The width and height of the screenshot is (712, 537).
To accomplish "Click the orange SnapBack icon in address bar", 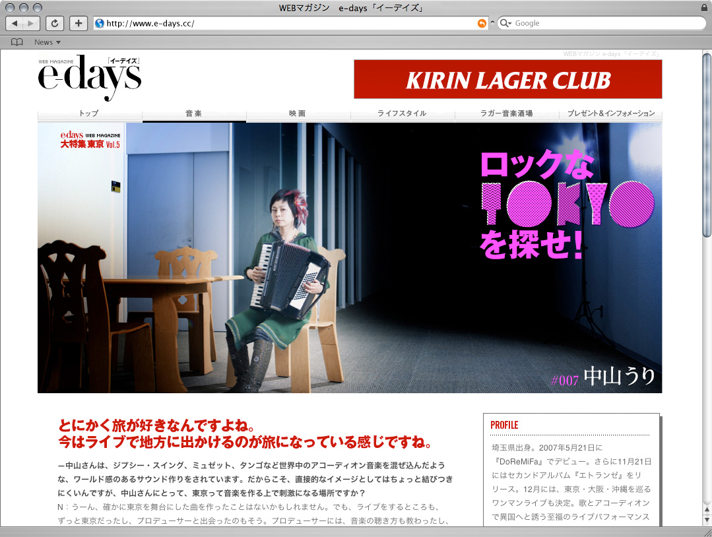I will [482, 23].
